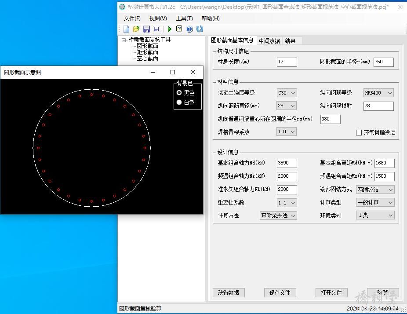Click the 圆形截面示意图 window title text

[22, 72]
